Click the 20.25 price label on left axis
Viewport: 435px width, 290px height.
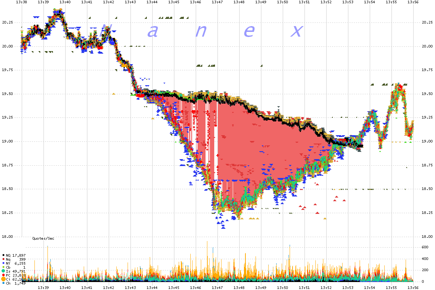[x=7, y=22]
